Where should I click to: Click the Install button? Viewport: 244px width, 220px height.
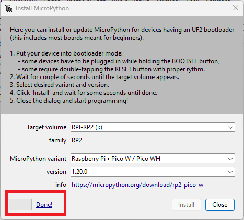pos(187,204)
